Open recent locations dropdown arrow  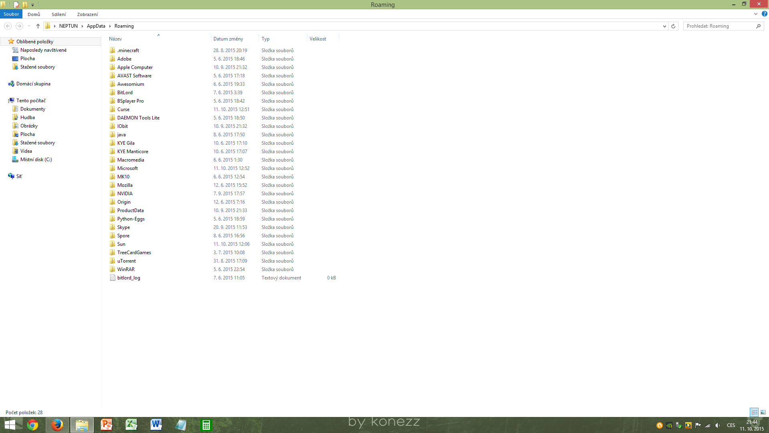[x=29, y=26]
